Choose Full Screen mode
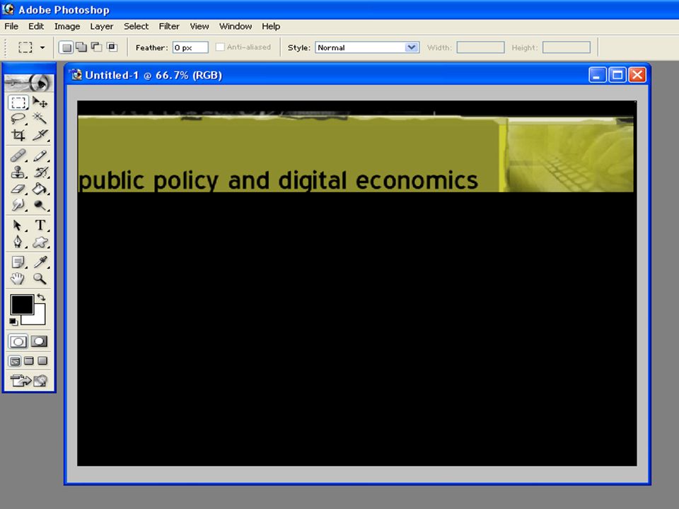Screen dimensions: 679x509 pos(42,361)
